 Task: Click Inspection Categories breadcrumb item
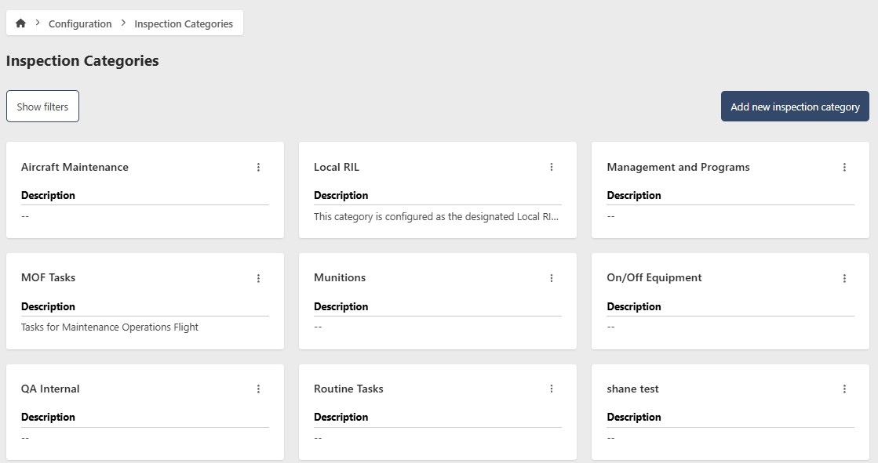click(184, 24)
